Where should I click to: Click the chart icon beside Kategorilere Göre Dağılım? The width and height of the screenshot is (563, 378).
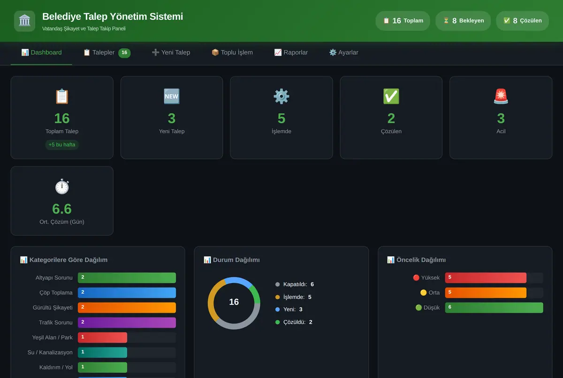coord(23,260)
